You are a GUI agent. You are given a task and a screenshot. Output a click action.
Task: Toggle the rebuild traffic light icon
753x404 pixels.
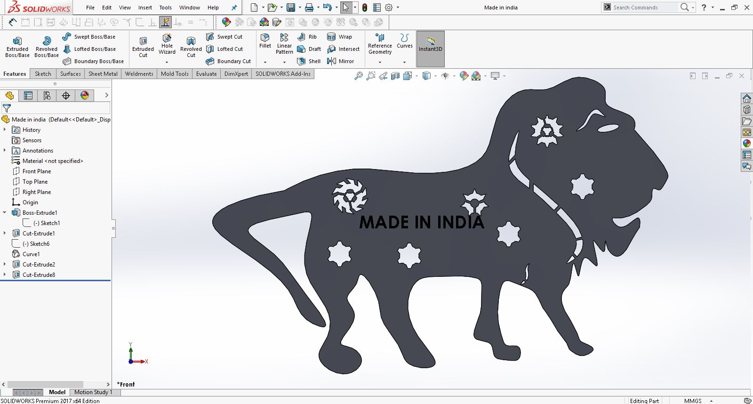365,8
